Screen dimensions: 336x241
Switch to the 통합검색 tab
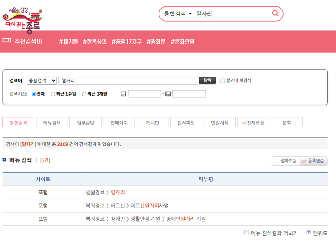(18, 123)
